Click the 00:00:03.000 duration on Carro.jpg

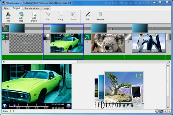(67, 35)
